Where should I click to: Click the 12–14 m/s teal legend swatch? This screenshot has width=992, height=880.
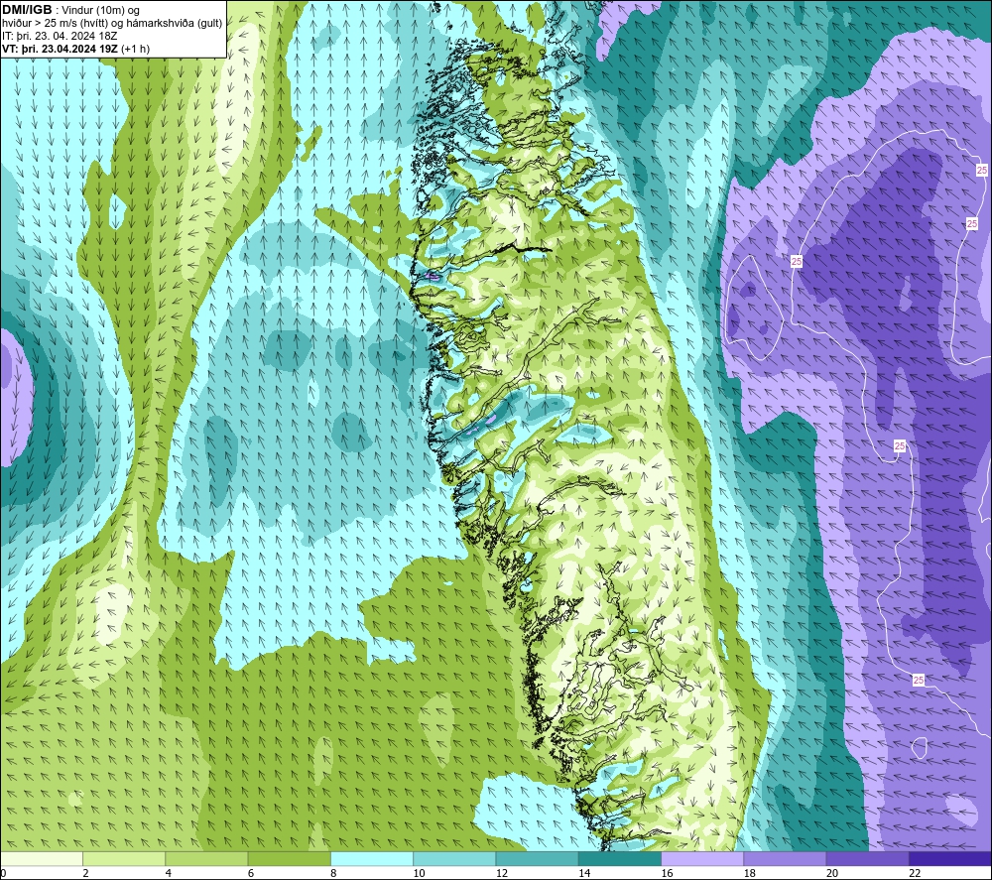pos(537,859)
